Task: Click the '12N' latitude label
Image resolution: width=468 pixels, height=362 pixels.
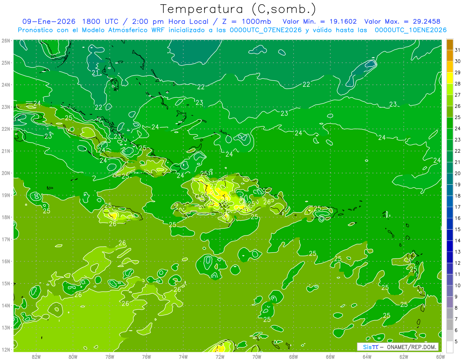Action: point(6,350)
